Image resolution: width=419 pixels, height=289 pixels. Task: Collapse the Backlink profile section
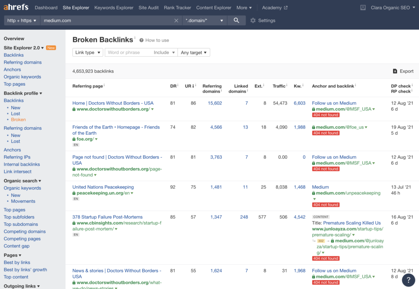(x=23, y=93)
